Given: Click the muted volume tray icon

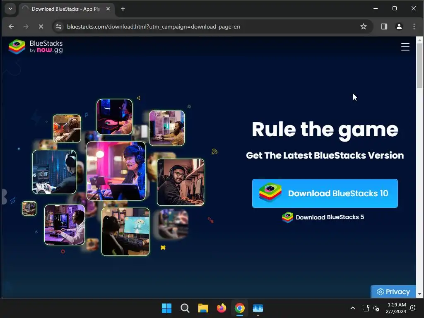Looking at the screenshot, I should tap(376, 308).
